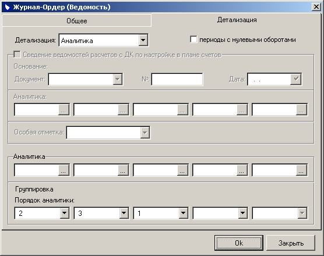Click the Закрыть button
The height and width of the screenshot is (256, 324).
(291, 243)
